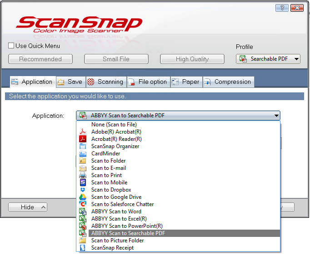Close the ScanSnap setup window
Viewport: 310px width, 255px height.
click(297, 8)
